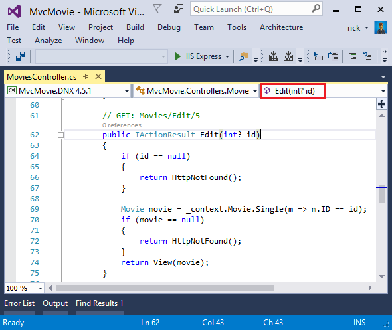Open the Edit(int? id) member dropdown
The width and height of the screenshot is (392, 330).
[324, 91]
